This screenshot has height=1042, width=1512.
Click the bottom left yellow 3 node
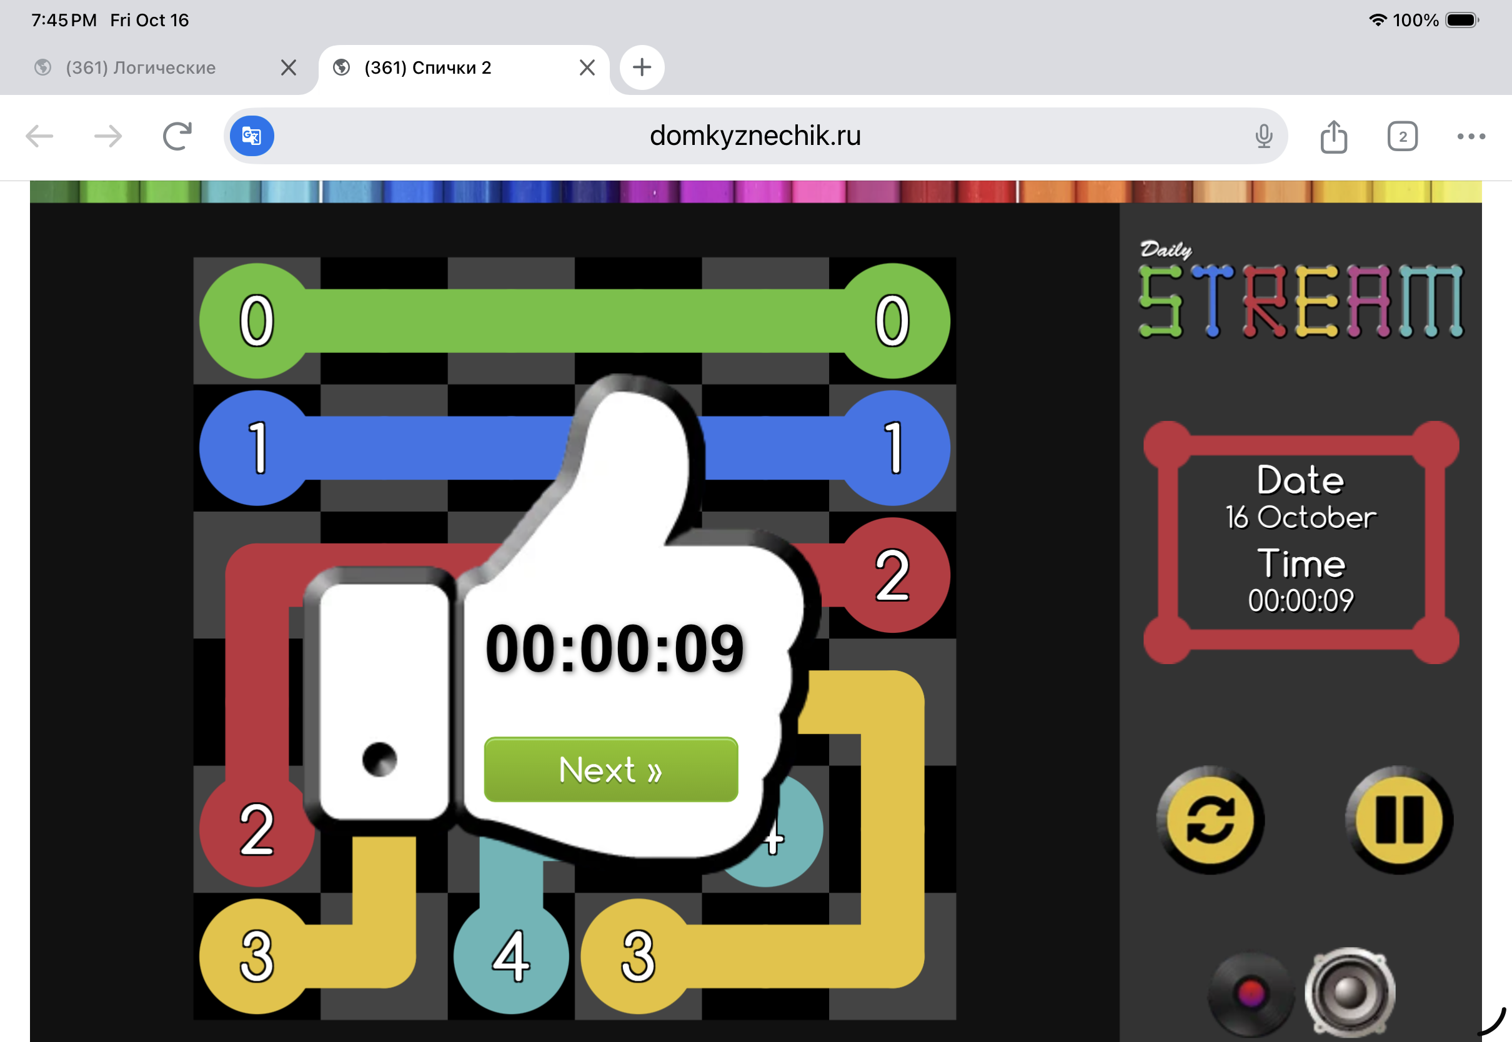click(257, 956)
